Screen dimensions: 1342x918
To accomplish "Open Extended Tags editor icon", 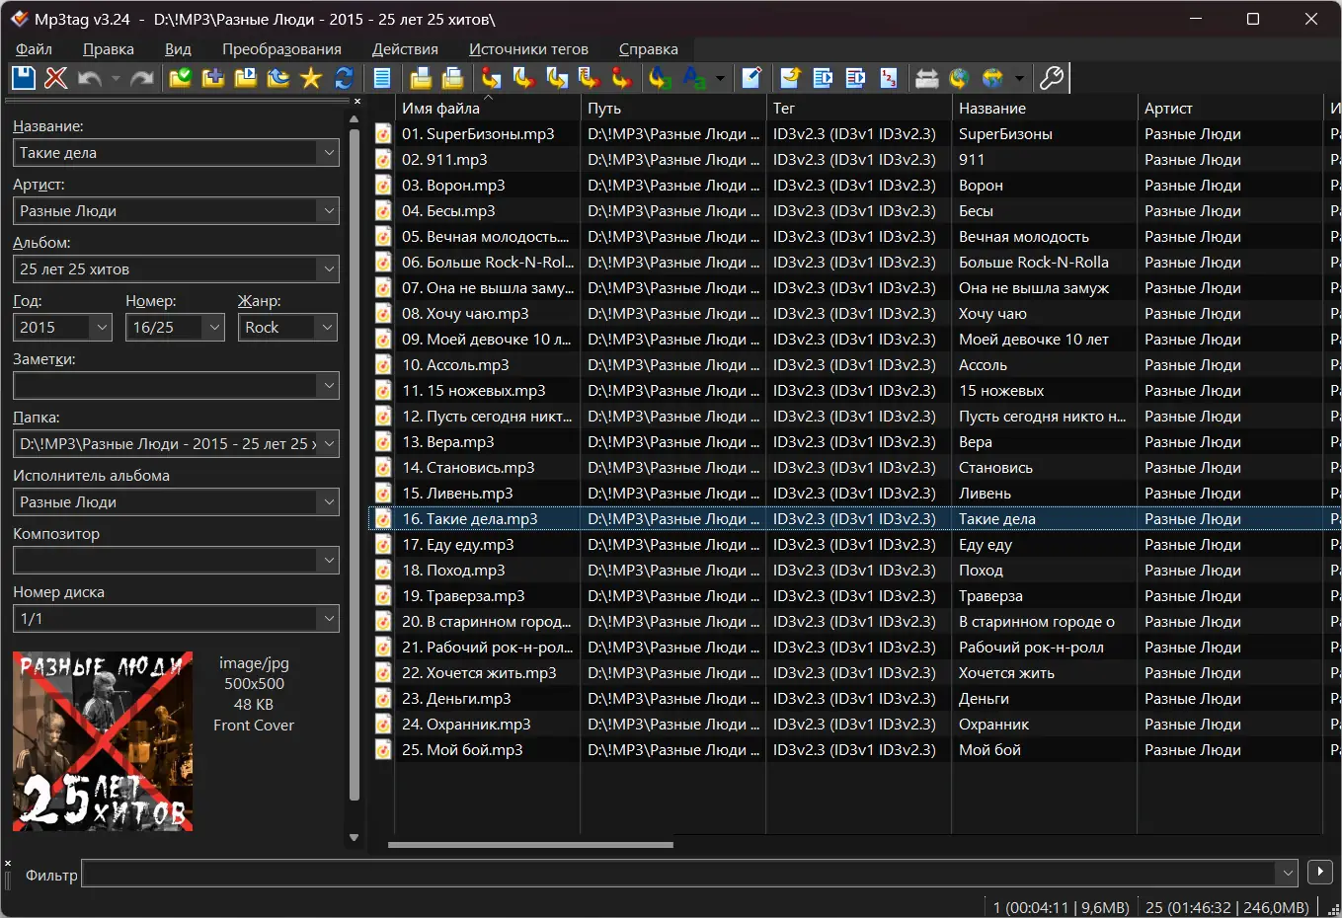I will pos(751,78).
